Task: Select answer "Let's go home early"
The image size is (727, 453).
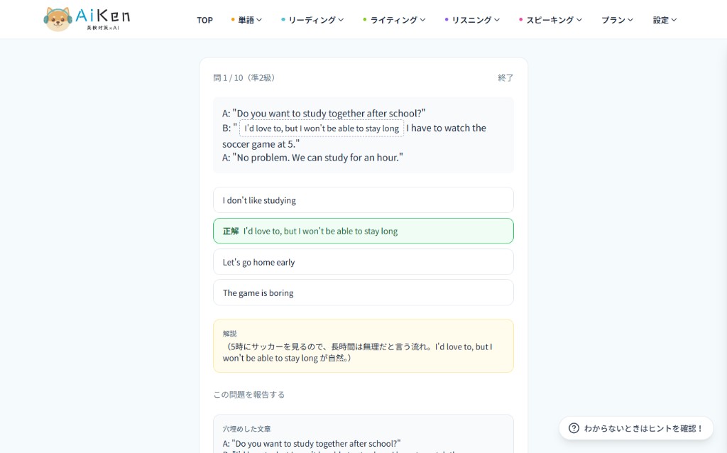Action: point(363,262)
